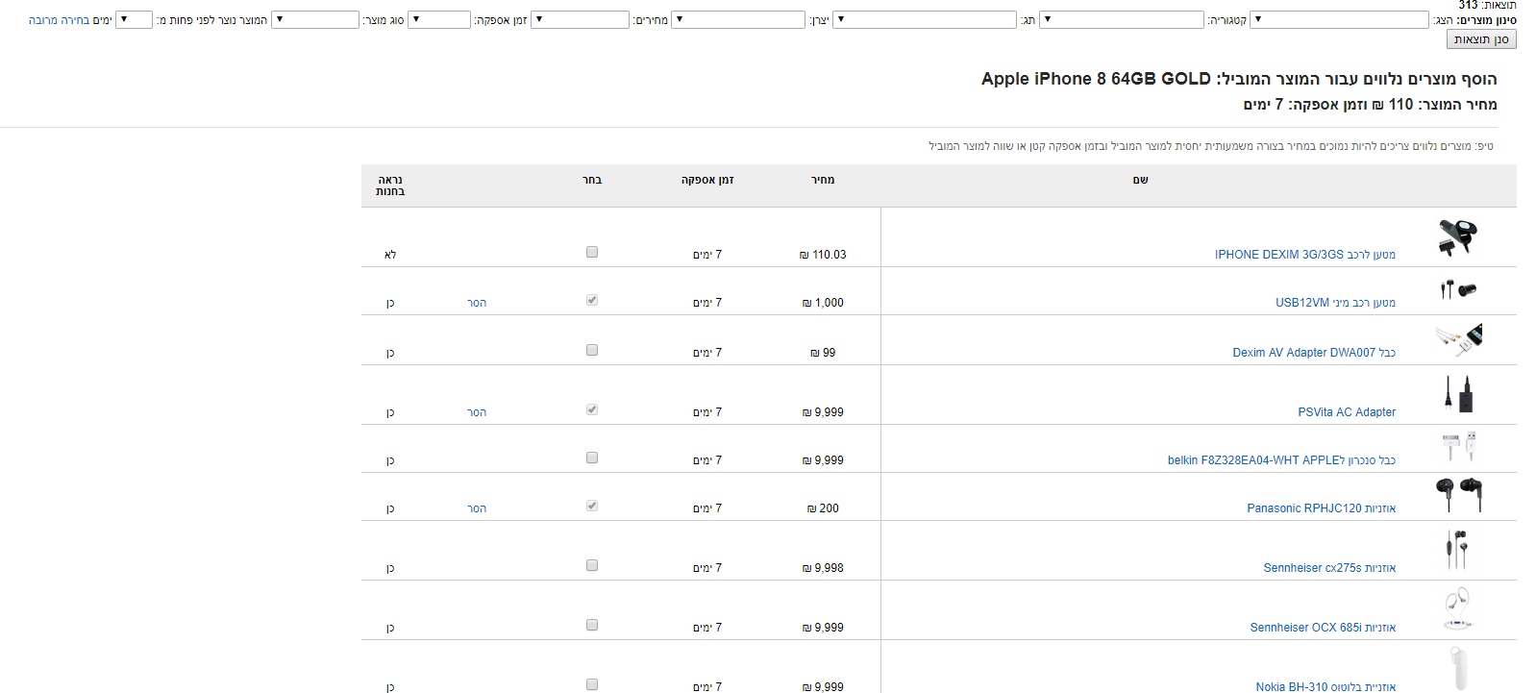This screenshot has width=1536, height=693.
Task: Click the 313 results count text
Action: tap(1487, 5)
